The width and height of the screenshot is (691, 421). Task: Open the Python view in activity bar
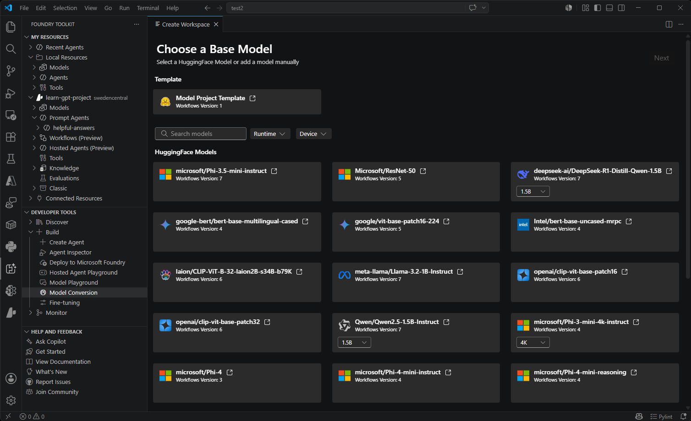(x=11, y=247)
